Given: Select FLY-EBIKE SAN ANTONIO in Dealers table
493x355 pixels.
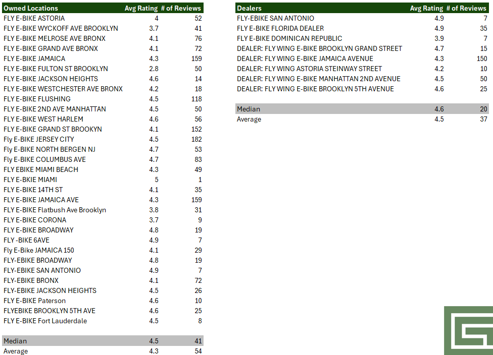Looking at the screenshot, I should (x=275, y=18).
